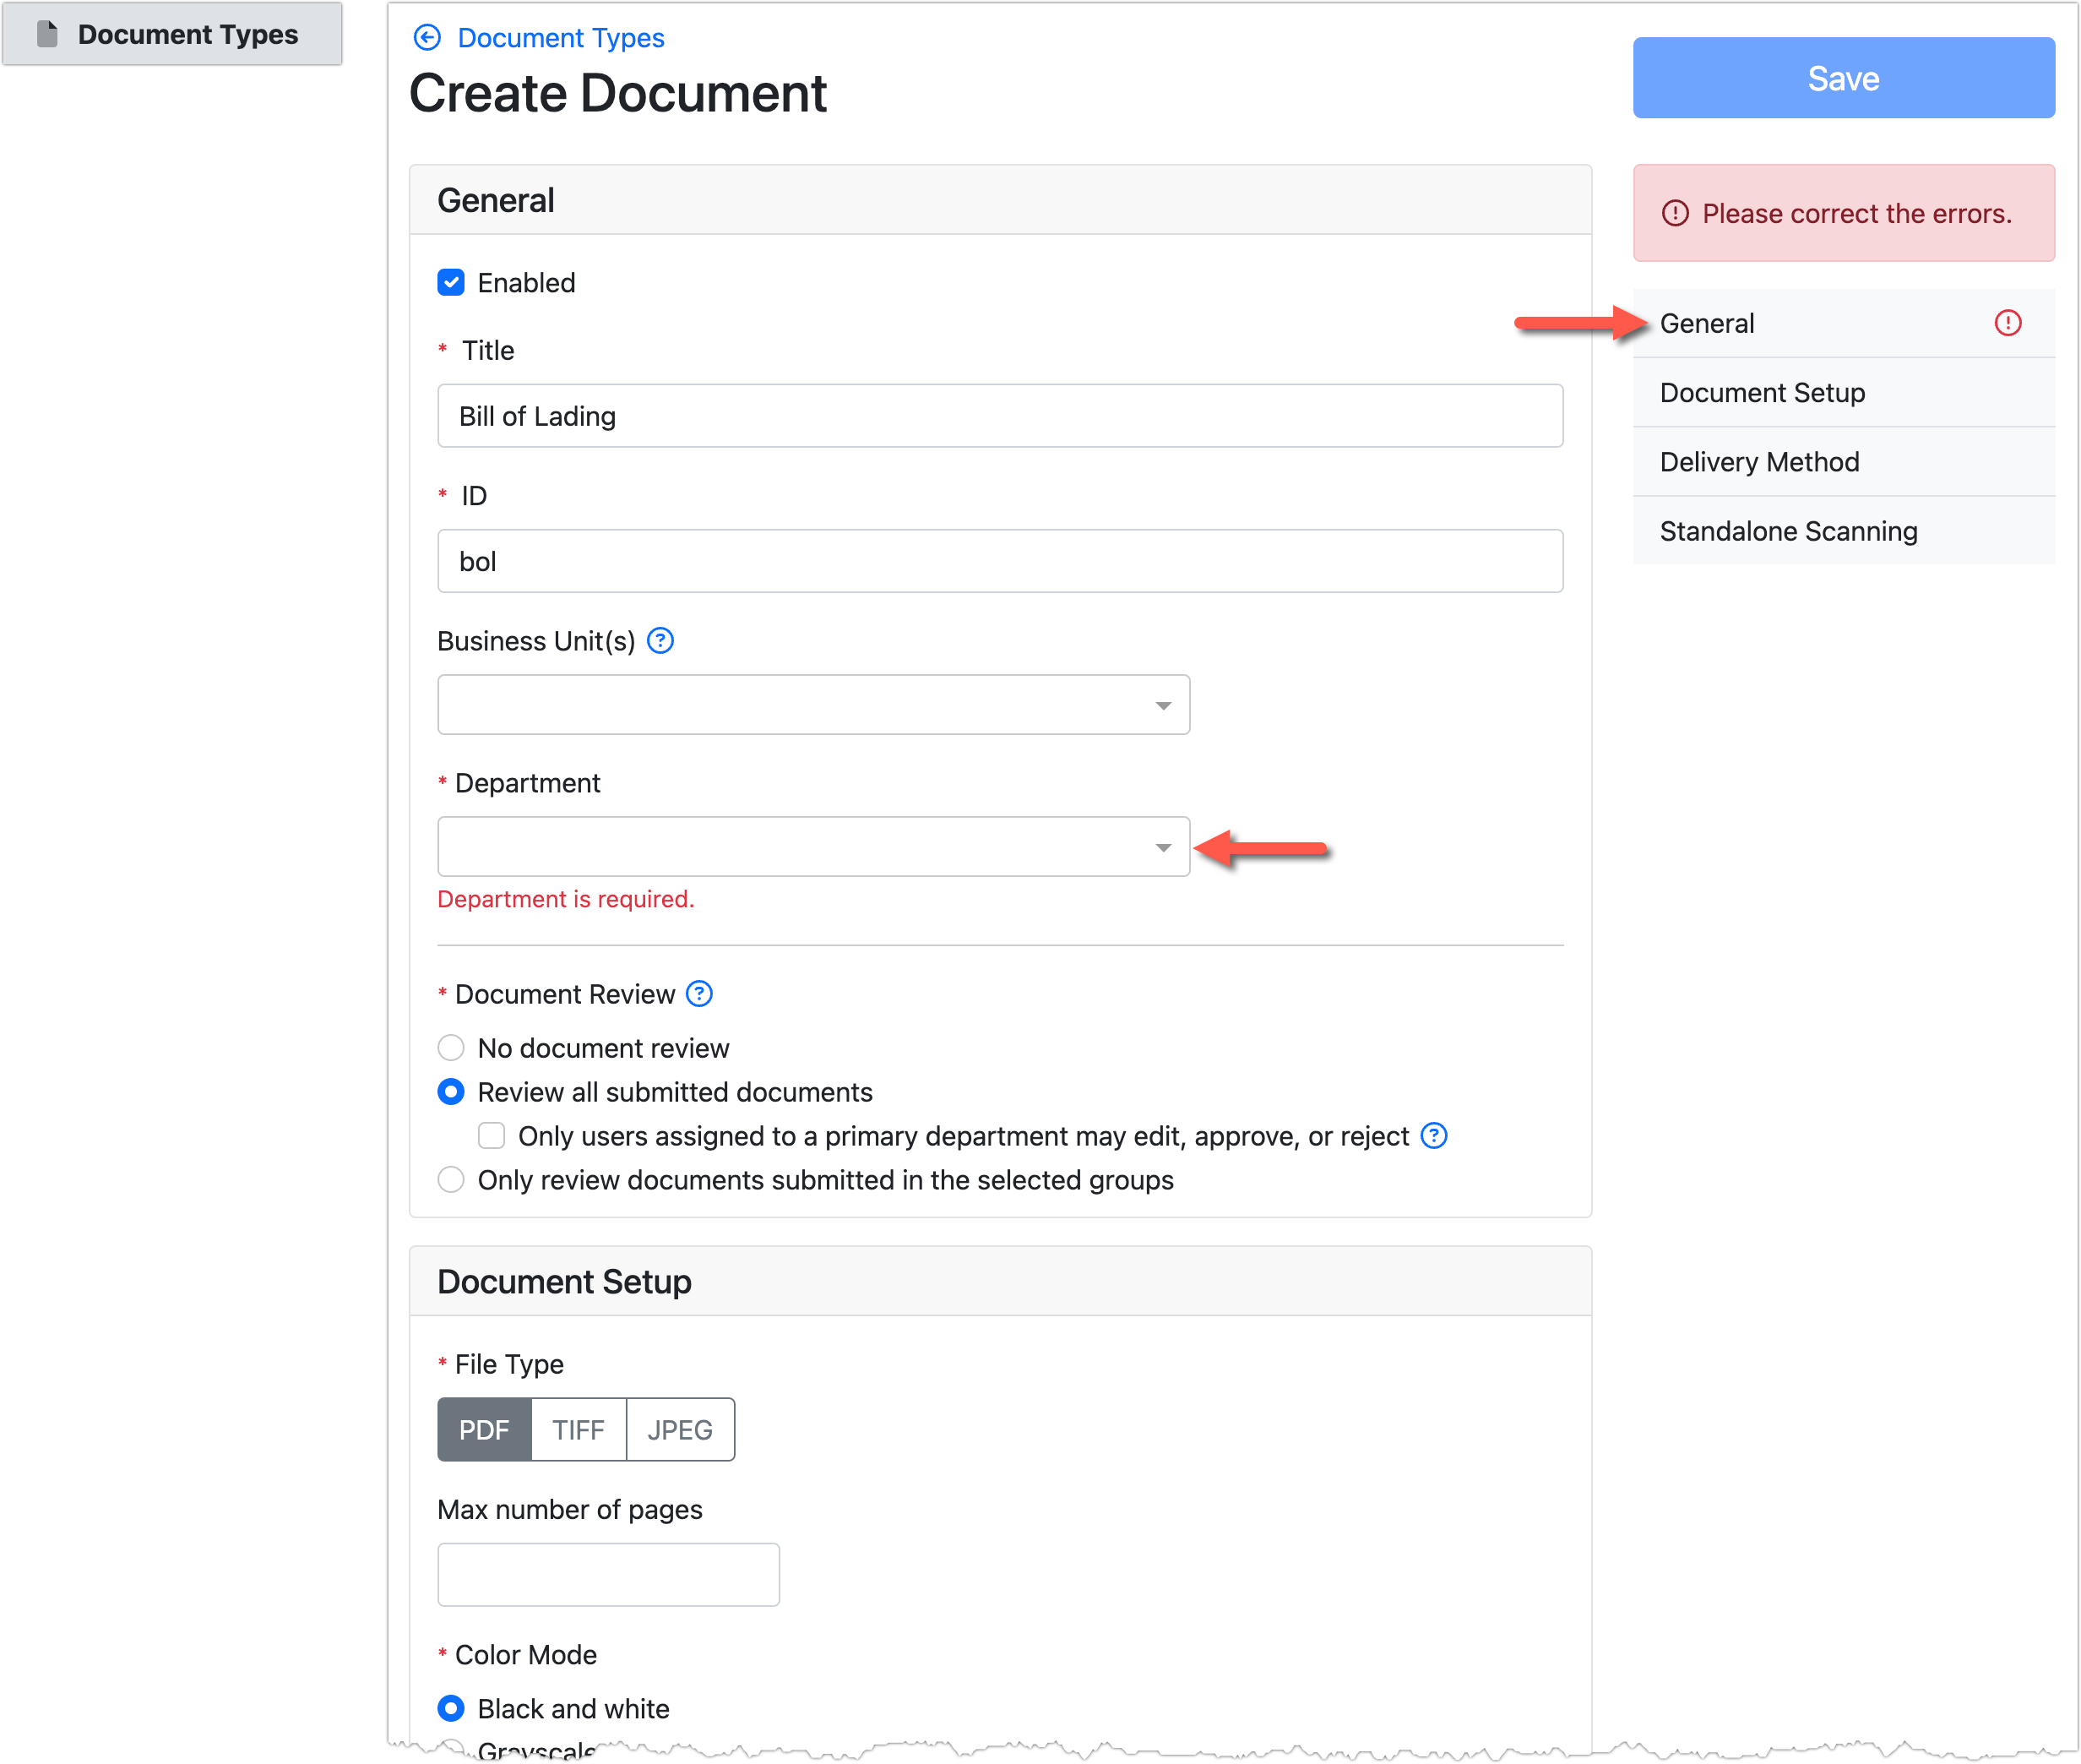Click the document icon beside Document Types
Screen dimensions: 2081x1764
coord(47,33)
